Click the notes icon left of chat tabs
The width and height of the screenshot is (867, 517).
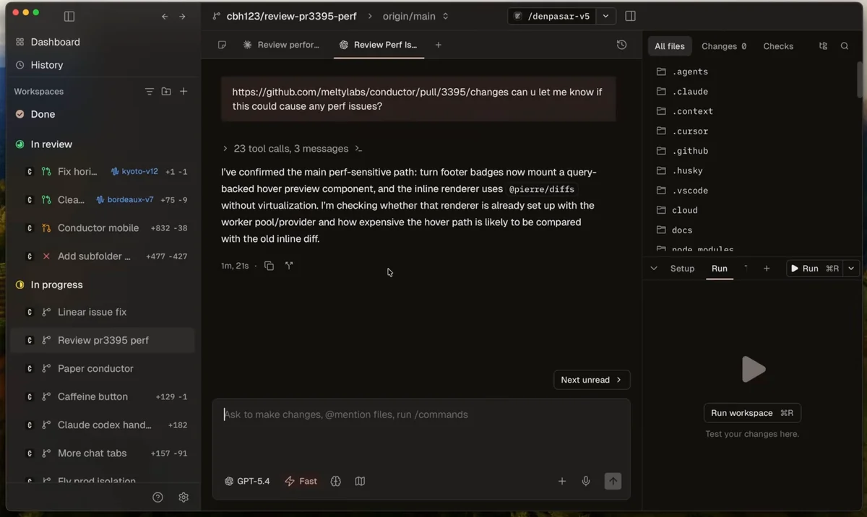(x=222, y=45)
